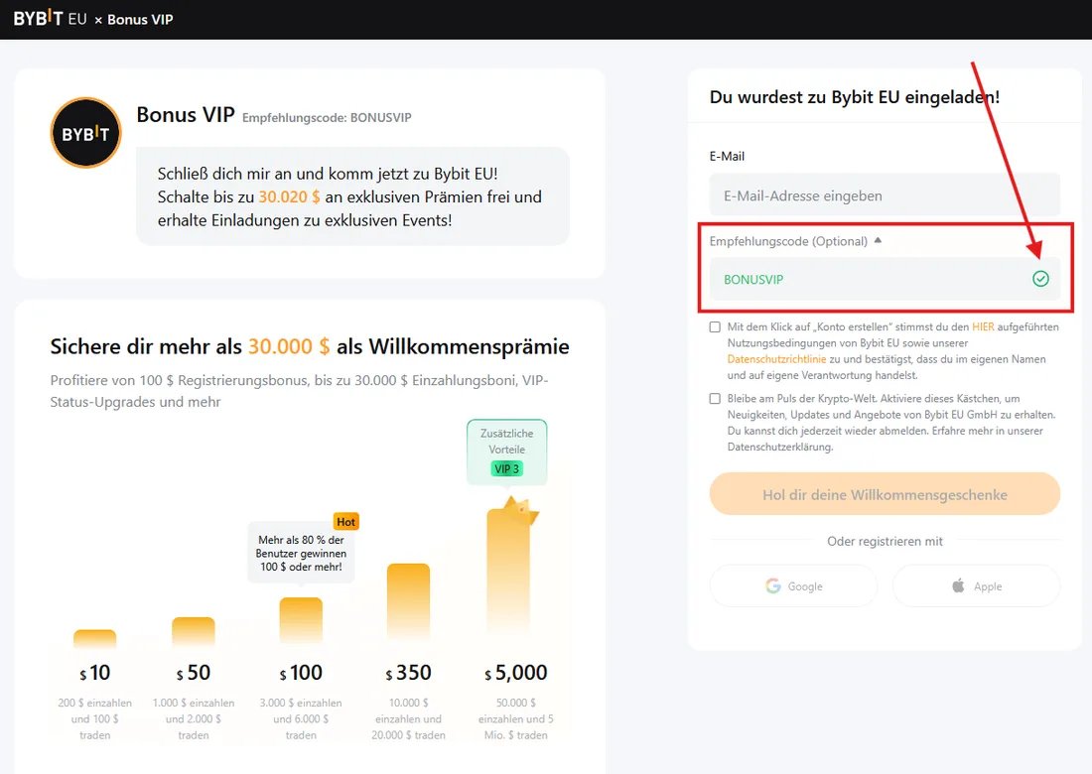Click the VIP 3 badge
The image size is (1092, 774).
click(x=506, y=468)
